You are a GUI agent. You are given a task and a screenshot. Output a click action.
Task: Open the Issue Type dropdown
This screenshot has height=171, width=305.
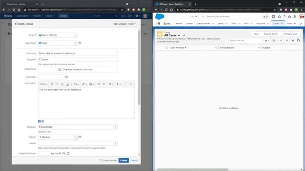tap(58, 43)
